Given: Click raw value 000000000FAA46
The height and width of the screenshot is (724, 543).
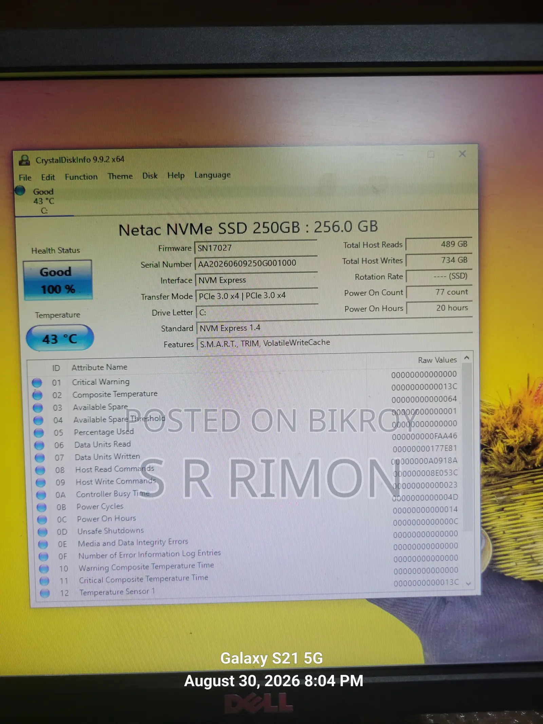Looking at the screenshot, I should pyautogui.click(x=425, y=436).
